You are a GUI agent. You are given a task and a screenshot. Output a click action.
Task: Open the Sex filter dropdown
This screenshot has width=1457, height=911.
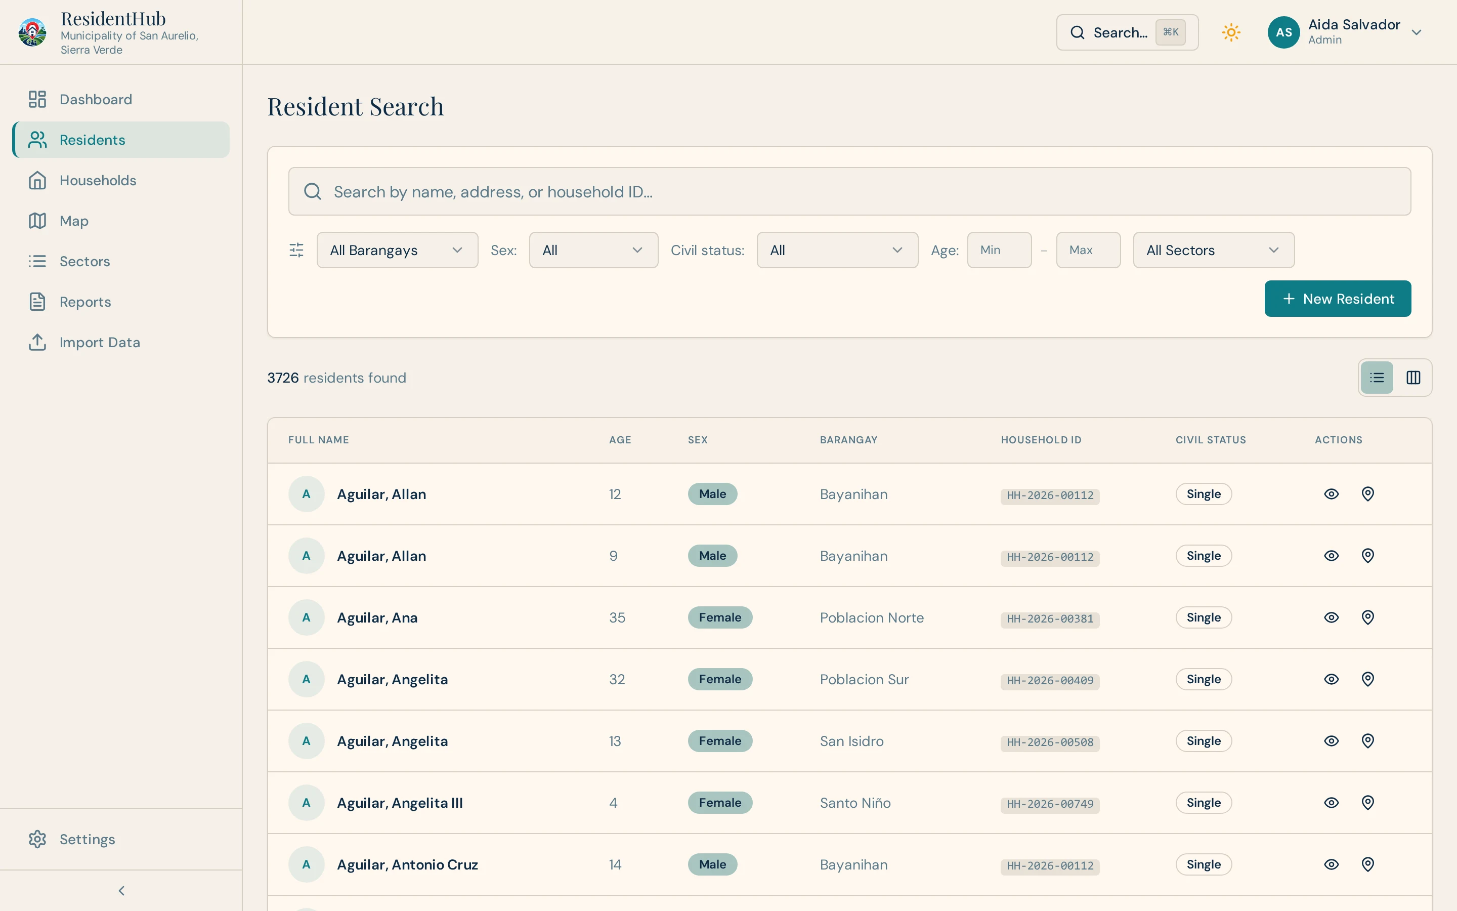pos(593,250)
